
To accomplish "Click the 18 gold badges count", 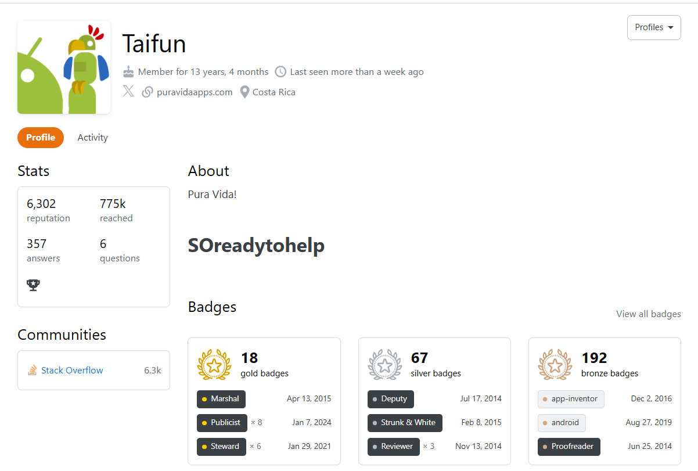I will coord(249,358).
